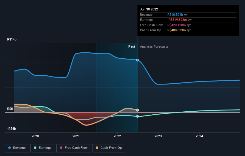Click the -R$4b y-axis label

(x=11, y=129)
